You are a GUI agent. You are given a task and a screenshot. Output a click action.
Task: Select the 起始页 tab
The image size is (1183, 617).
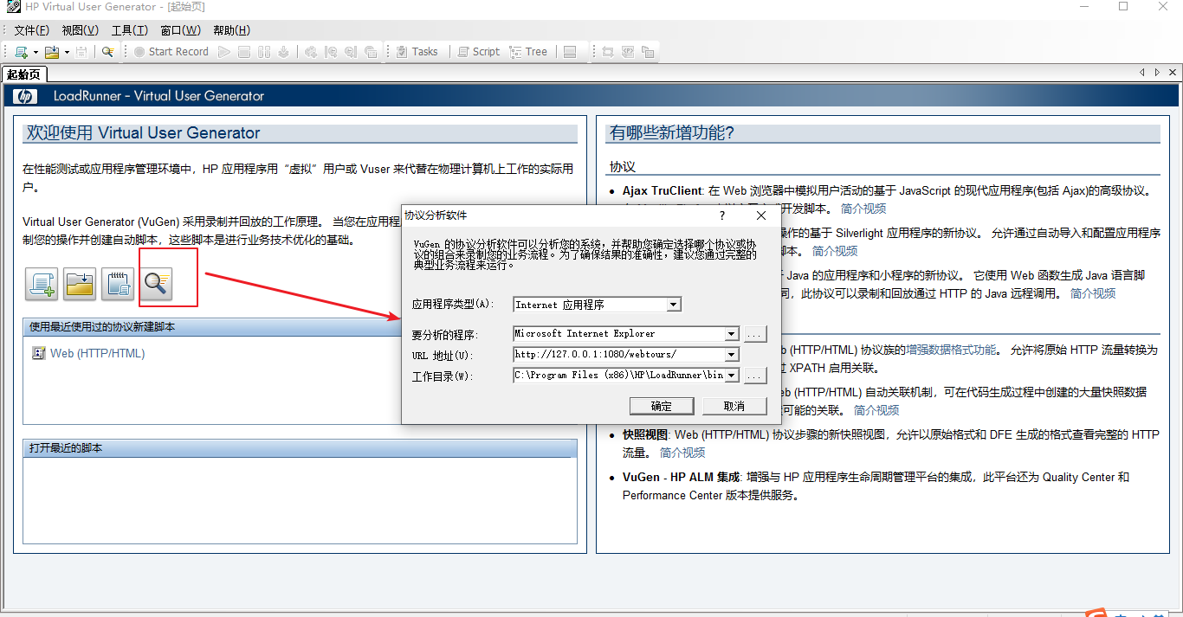(23, 74)
